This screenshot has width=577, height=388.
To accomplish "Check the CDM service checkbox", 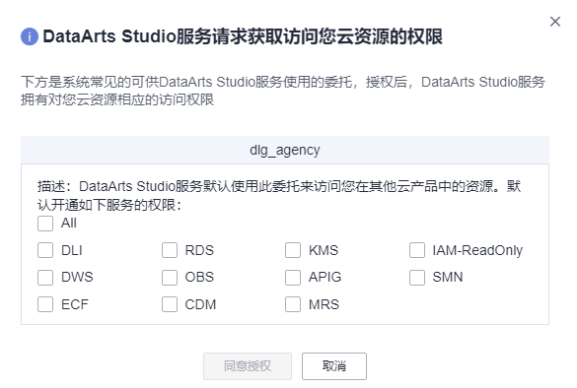I will pyautogui.click(x=170, y=304).
